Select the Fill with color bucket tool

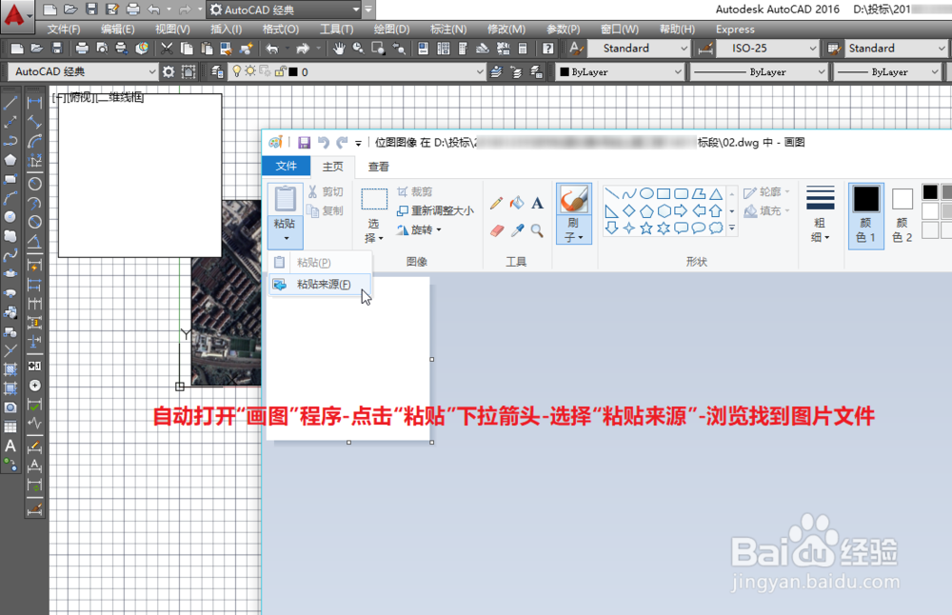[x=517, y=203]
